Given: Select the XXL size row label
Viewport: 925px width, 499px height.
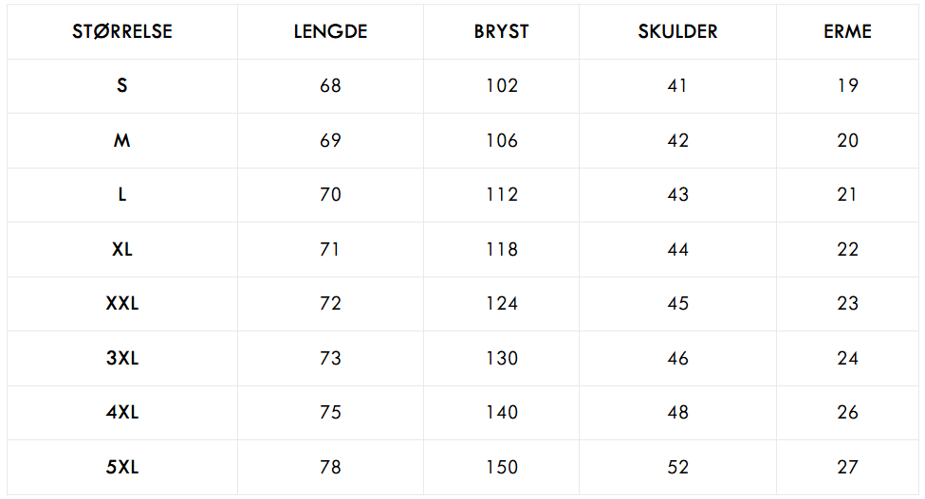Looking at the screenshot, I should (x=122, y=304).
